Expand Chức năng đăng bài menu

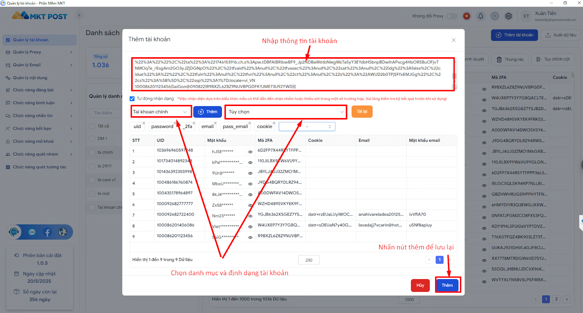click(x=39, y=90)
